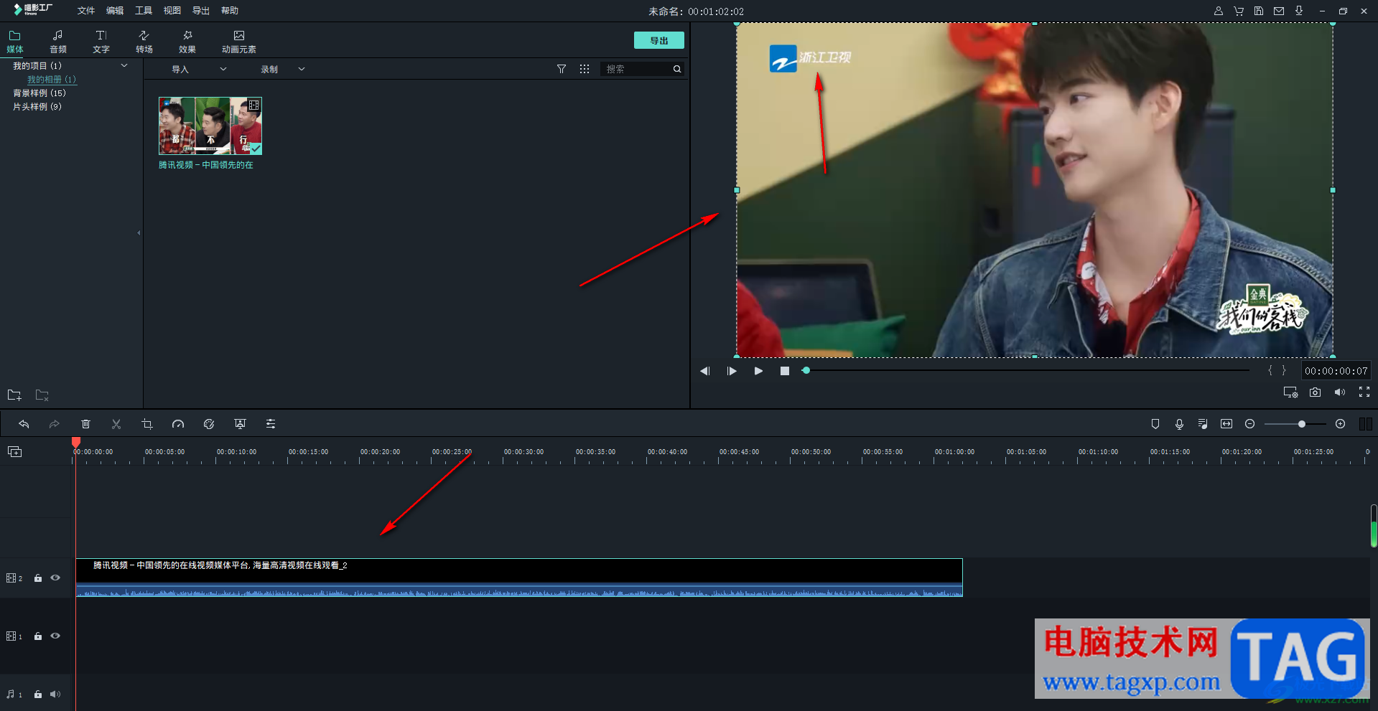This screenshot has height=711, width=1378.
Task: Switch to the 文字 tab
Action: [x=101, y=42]
